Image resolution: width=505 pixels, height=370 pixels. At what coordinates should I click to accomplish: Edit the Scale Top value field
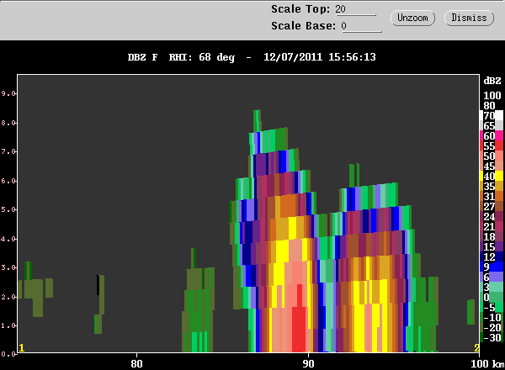coord(355,9)
